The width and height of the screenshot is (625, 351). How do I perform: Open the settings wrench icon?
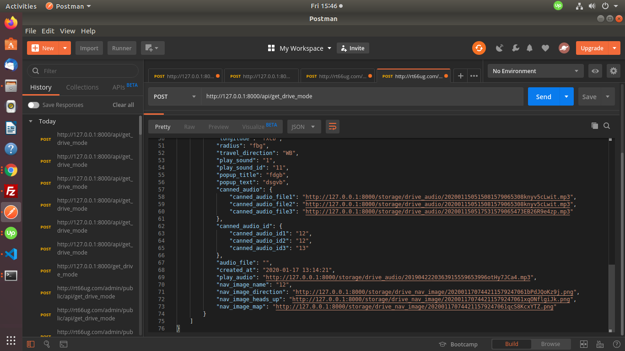point(515,48)
